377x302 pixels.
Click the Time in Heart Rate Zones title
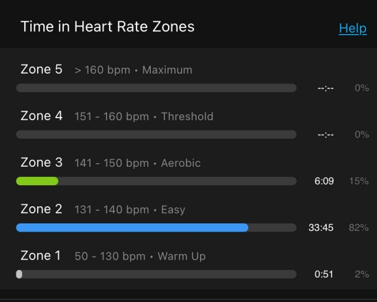[108, 27]
